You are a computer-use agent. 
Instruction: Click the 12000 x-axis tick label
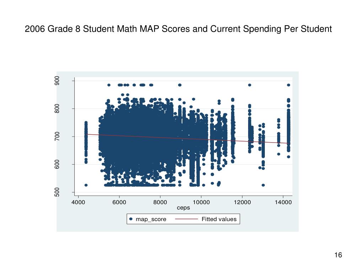(242, 202)
